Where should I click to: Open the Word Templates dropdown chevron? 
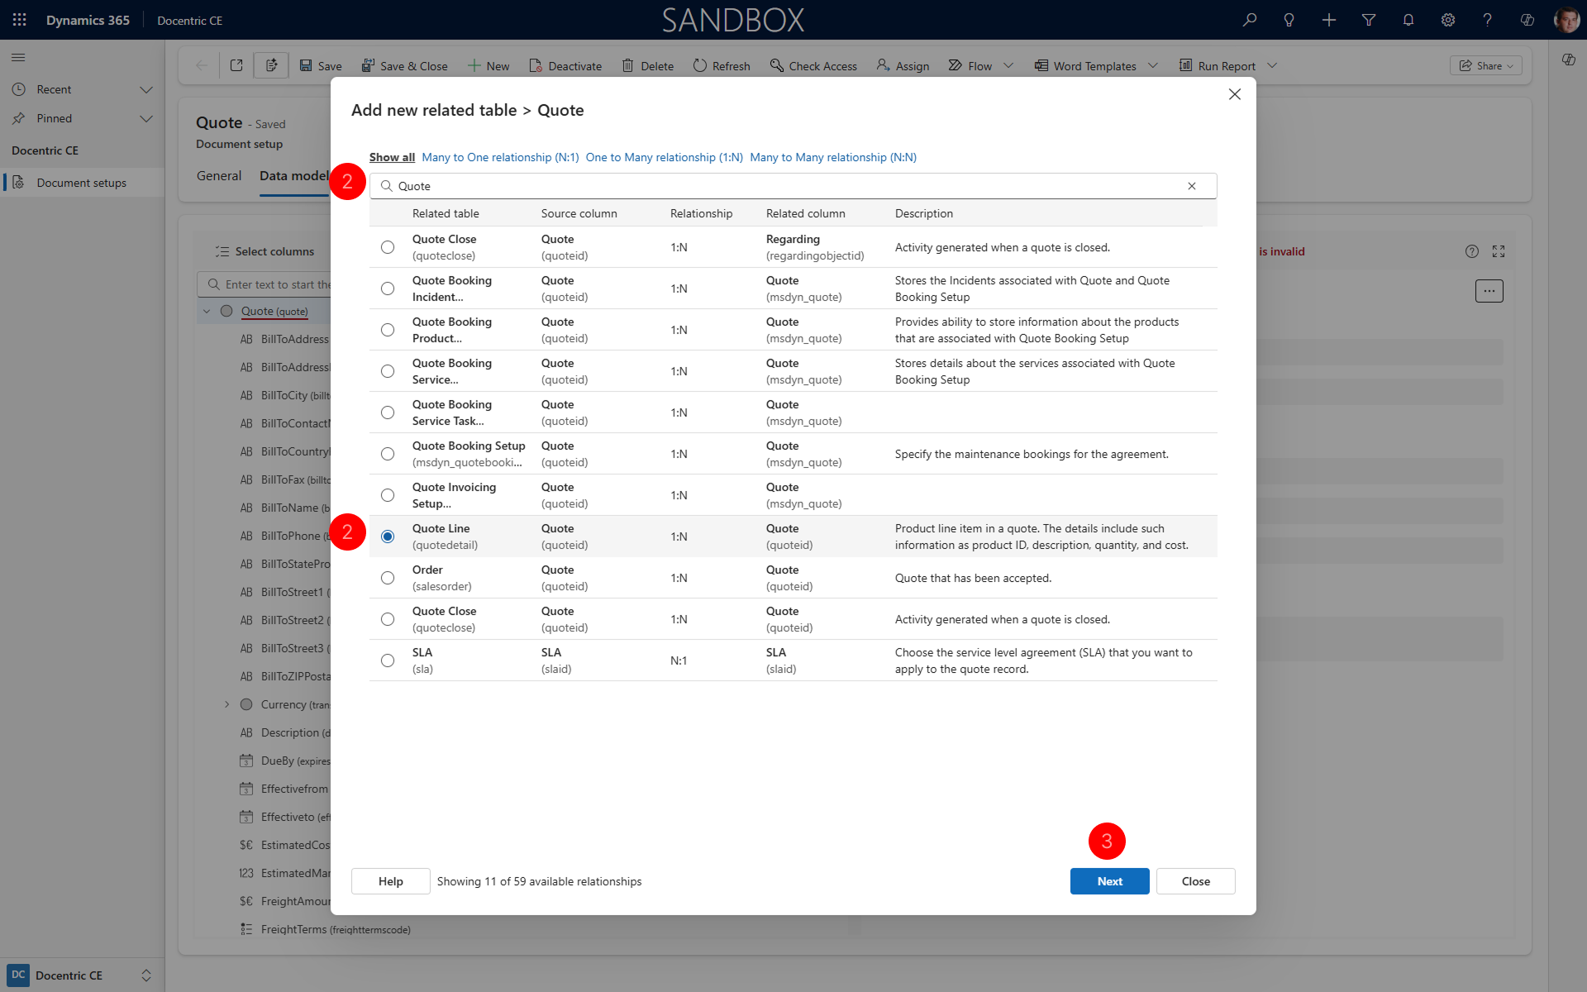point(1153,65)
